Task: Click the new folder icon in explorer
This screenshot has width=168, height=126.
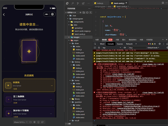Action: pos(84,13)
